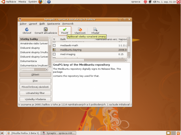Apply changes with the Použiť button
The height and width of the screenshot is (135, 181).
click(x=65, y=31)
